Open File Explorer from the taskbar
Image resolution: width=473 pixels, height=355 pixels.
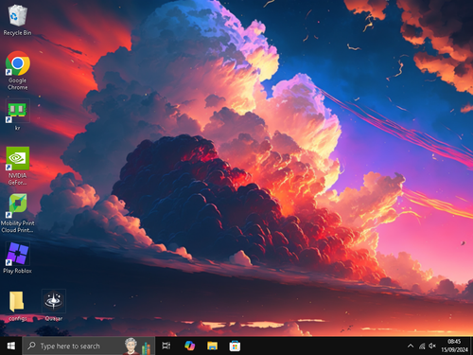point(212,346)
